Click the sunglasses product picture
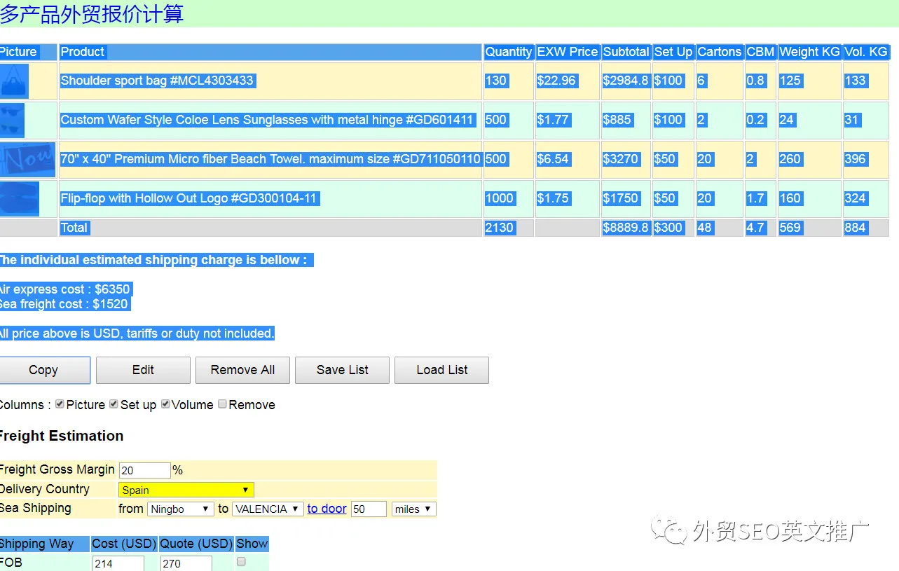 (13, 121)
